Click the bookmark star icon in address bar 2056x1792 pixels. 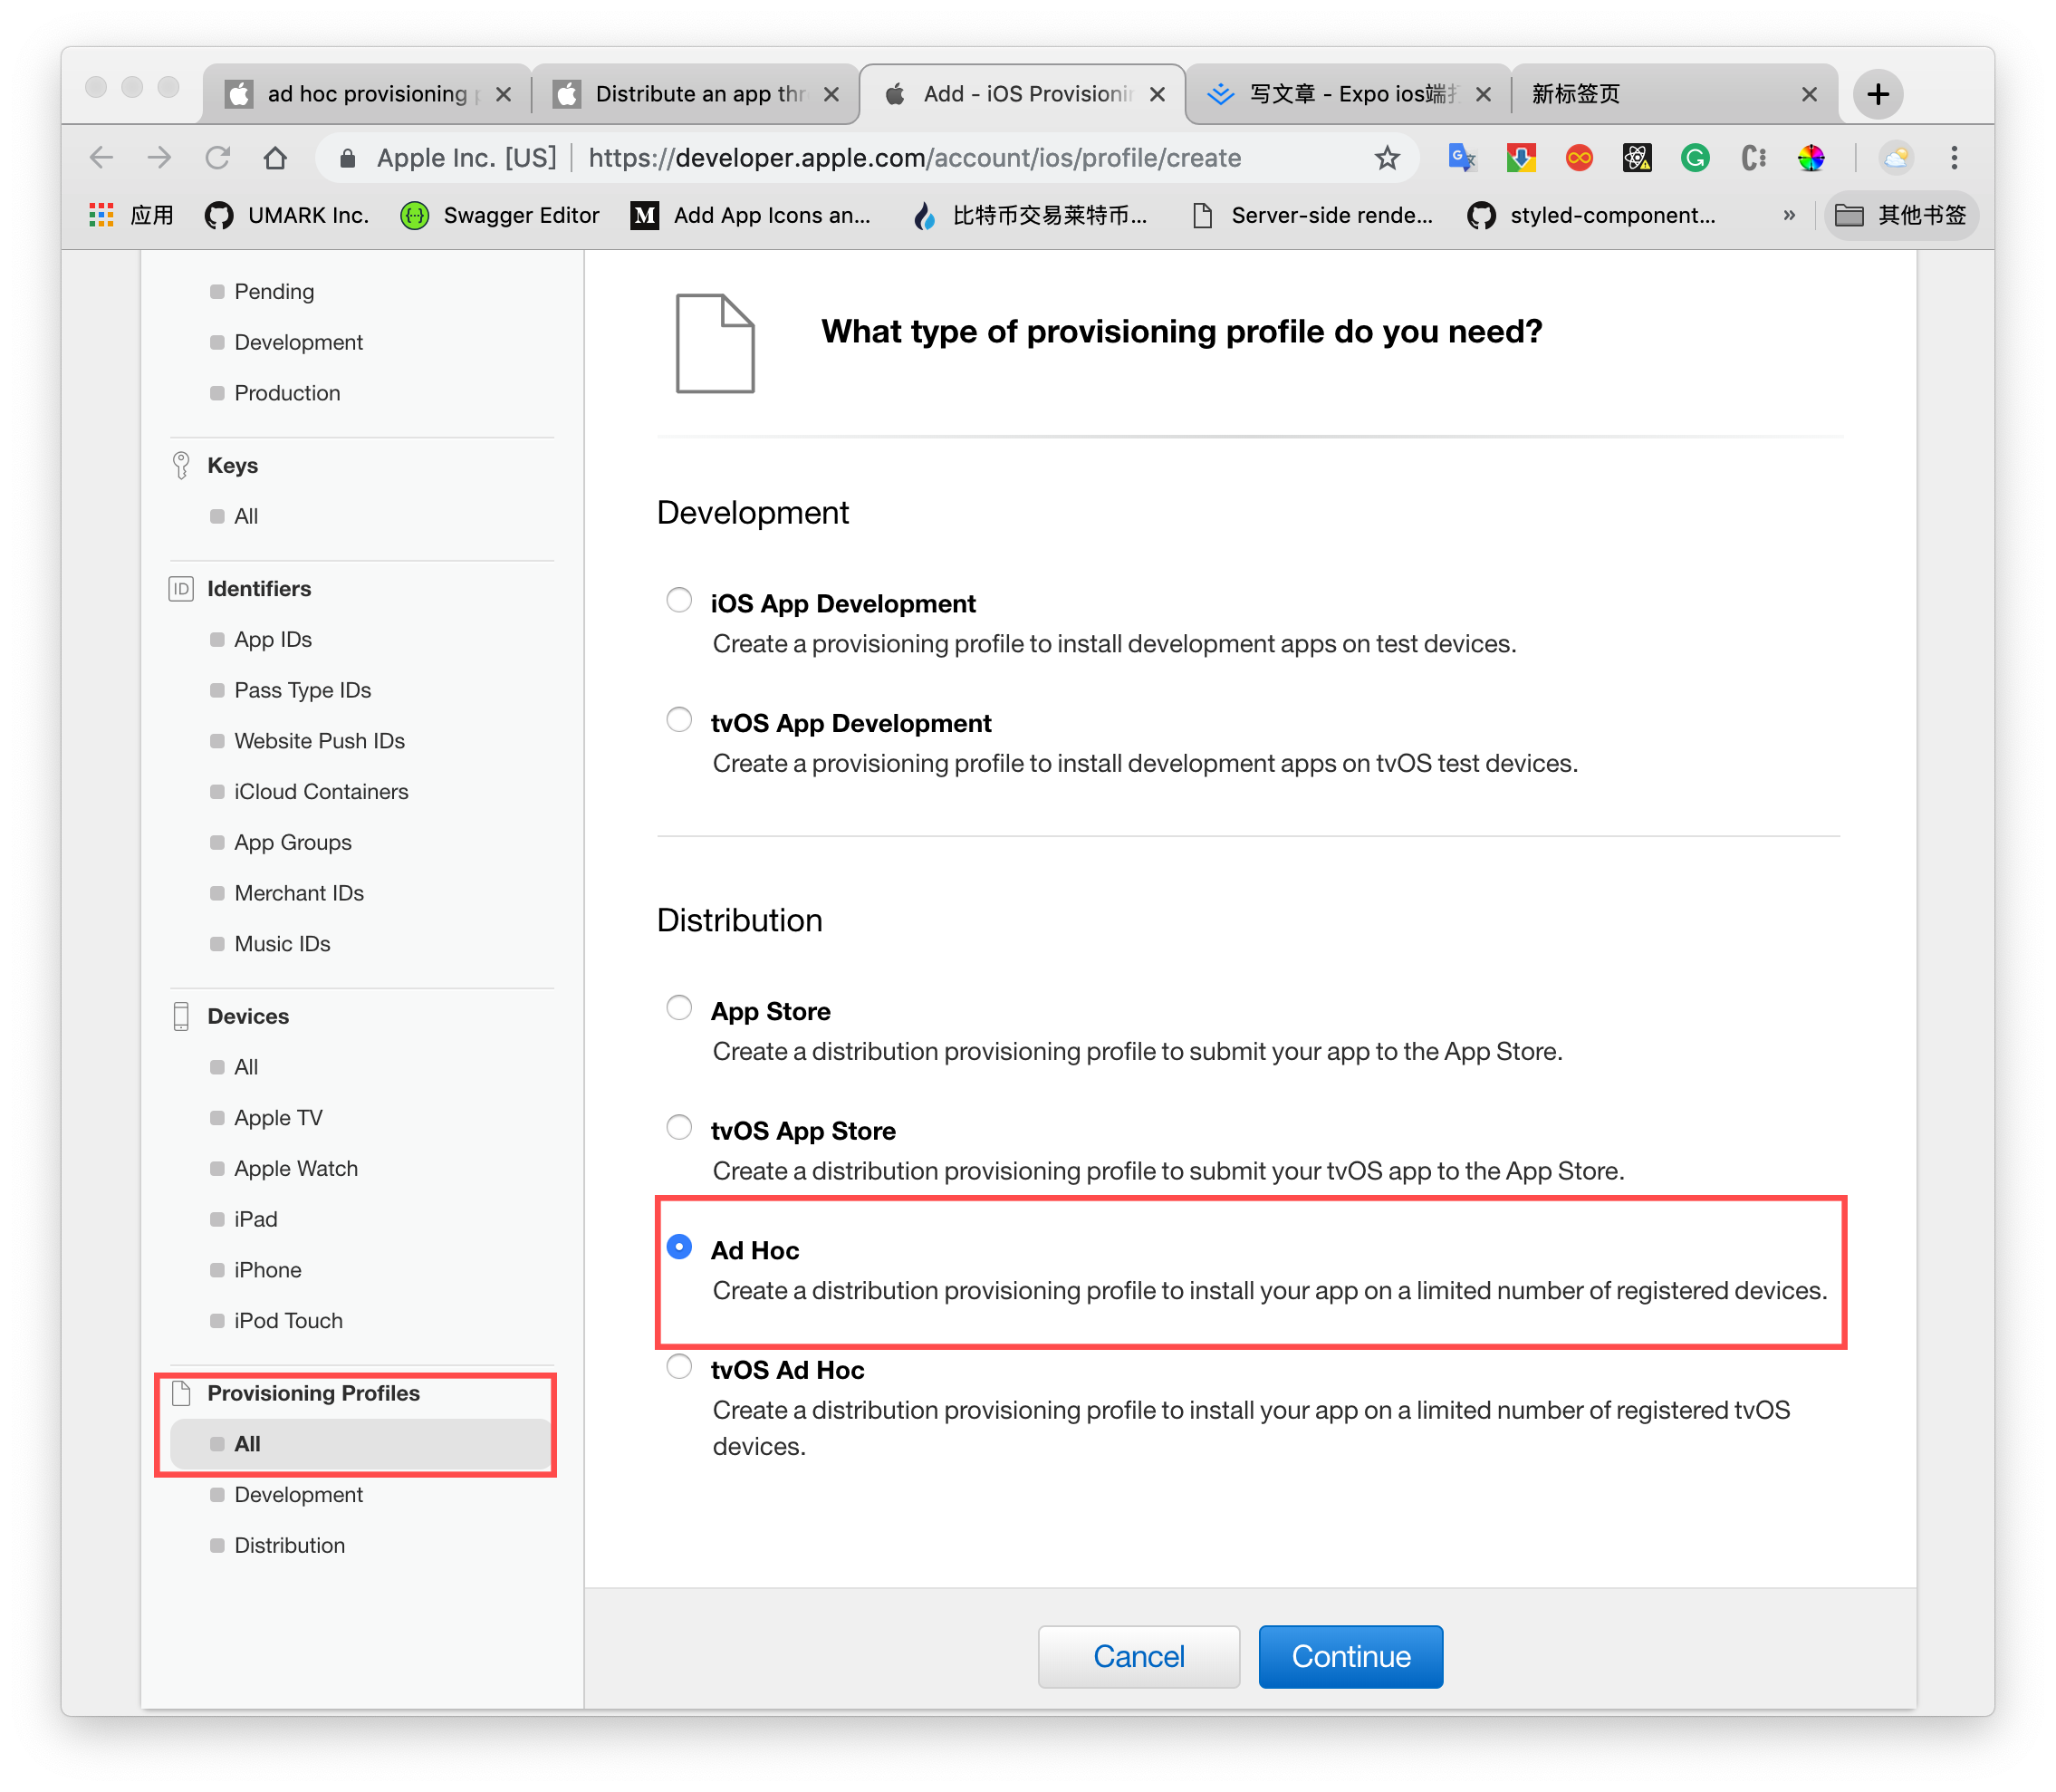pos(1387,158)
